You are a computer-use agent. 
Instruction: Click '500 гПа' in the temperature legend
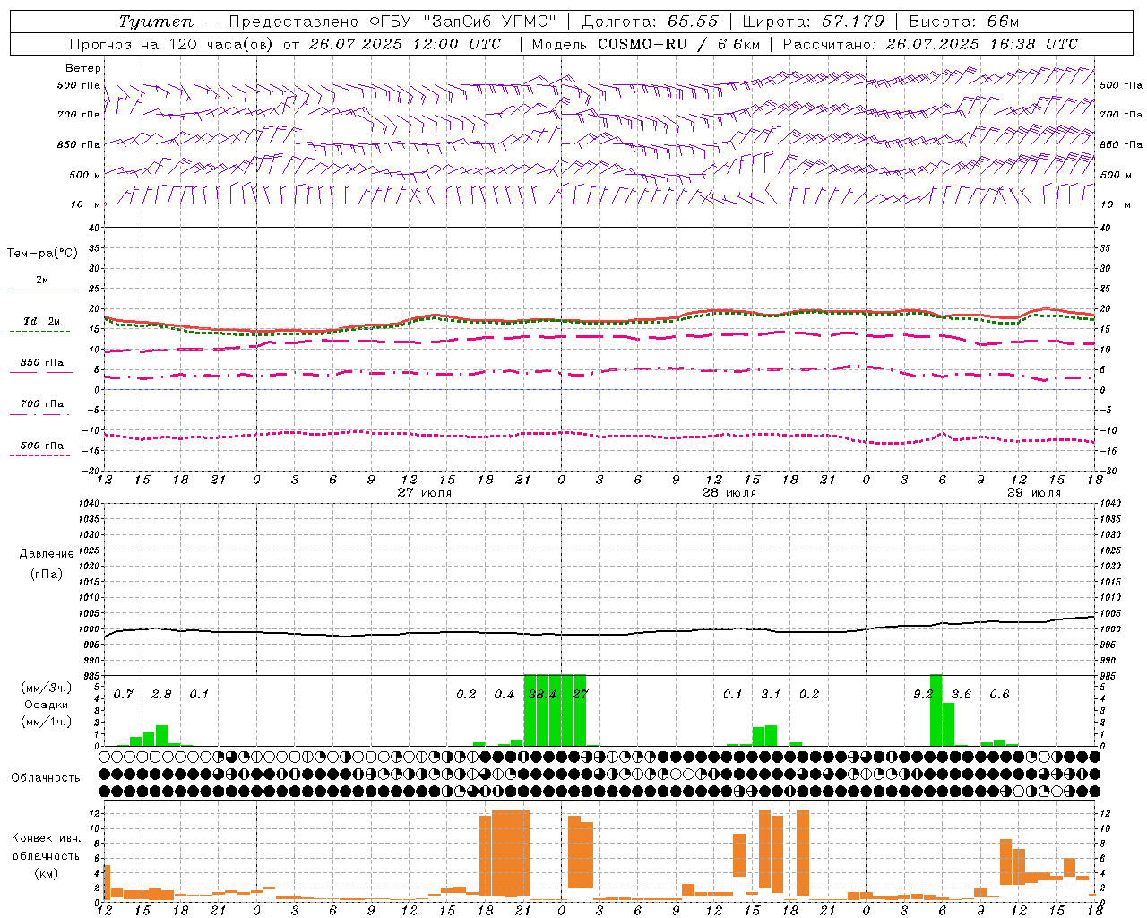coord(42,445)
